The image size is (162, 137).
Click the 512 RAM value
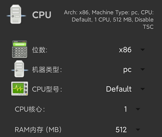pos(121,130)
